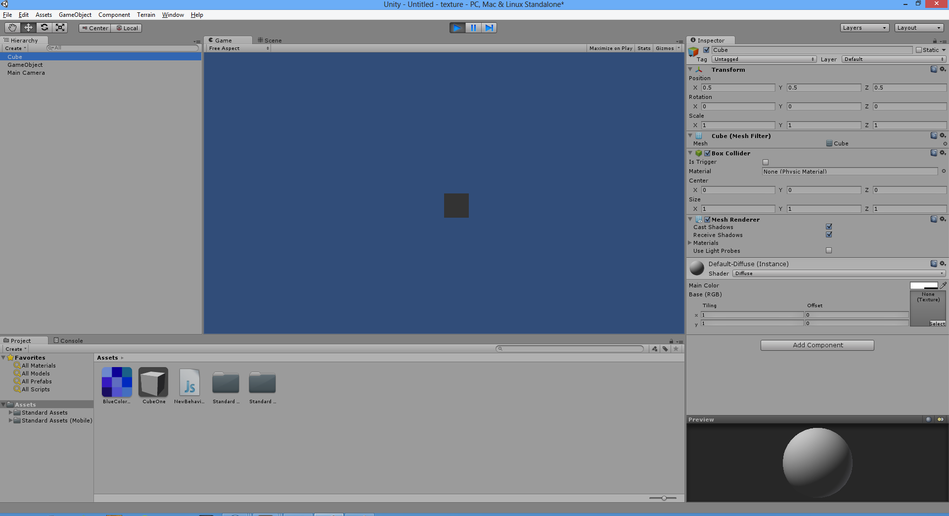The height and width of the screenshot is (516, 949).
Task: Open the Terrain menu
Action: click(146, 15)
